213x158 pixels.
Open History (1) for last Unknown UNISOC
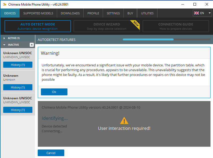[x=18, y=110]
